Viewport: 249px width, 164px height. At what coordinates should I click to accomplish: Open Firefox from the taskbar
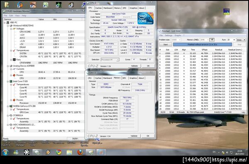click(80, 152)
